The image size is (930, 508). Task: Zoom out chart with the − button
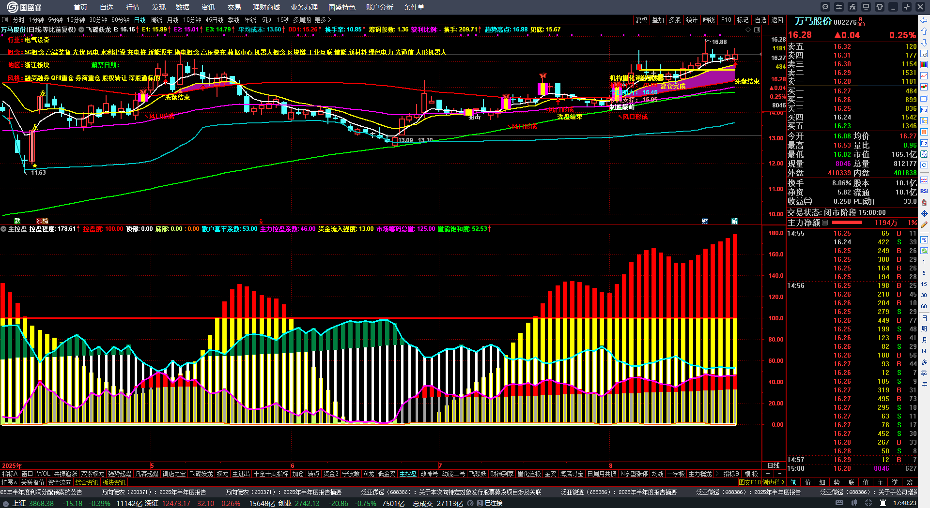click(x=780, y=474)
